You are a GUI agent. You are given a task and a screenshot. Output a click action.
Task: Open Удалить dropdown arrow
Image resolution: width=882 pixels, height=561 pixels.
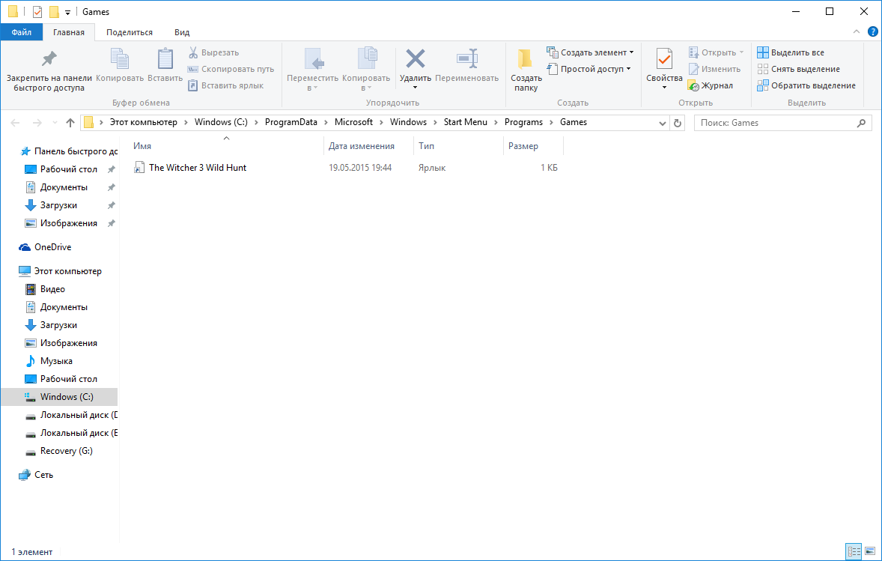[415, 87]
